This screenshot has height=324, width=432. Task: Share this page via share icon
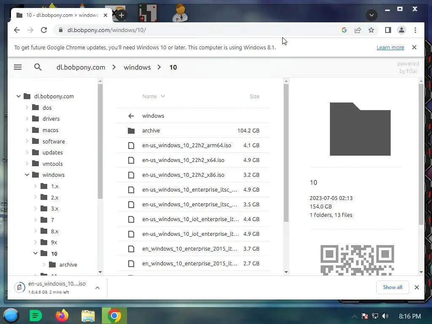(358, 30)
